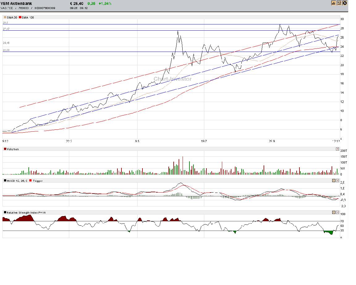Open Relative Strength Index settings icon

pyautogui.click(x=334, y=212)
